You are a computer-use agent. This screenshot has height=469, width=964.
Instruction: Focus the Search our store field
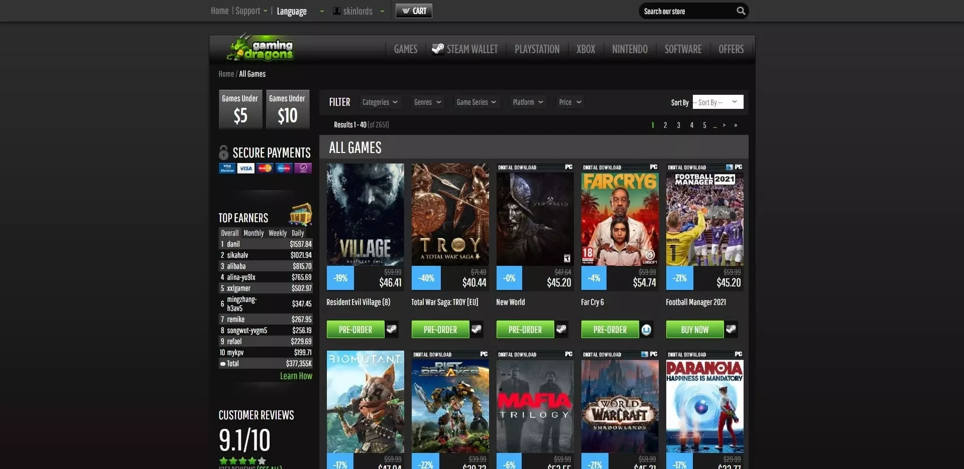coord(687,11)
